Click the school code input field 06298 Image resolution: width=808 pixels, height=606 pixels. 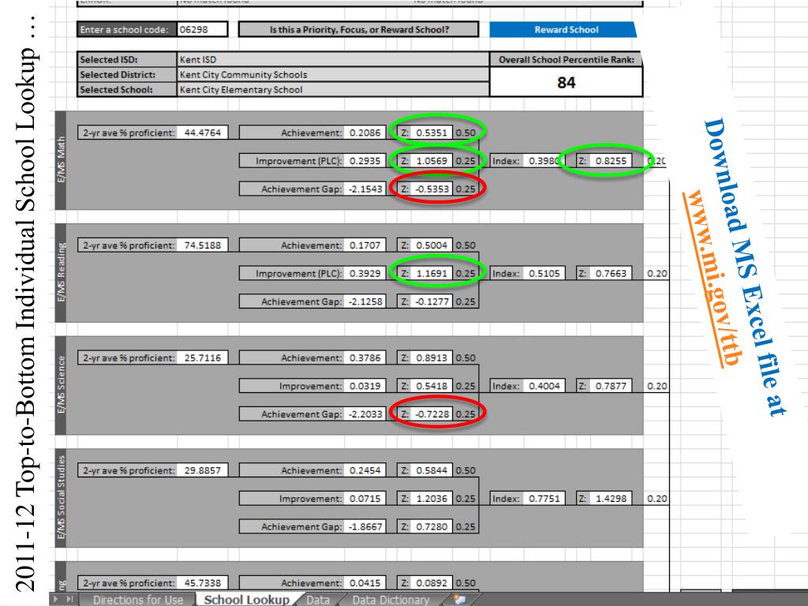202,29
